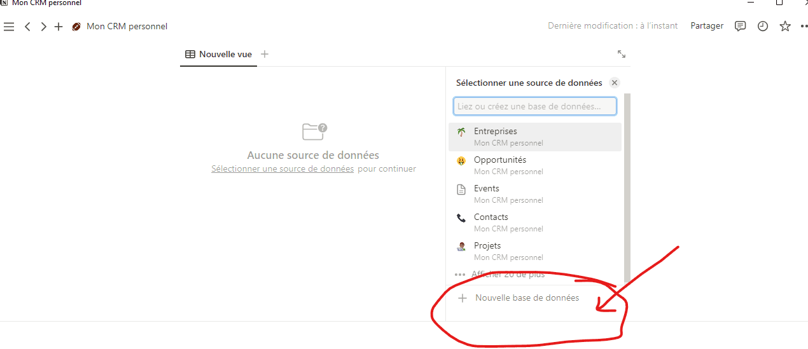Create a new page with the plus icon beside the navigation arrows

pos(59,27)
